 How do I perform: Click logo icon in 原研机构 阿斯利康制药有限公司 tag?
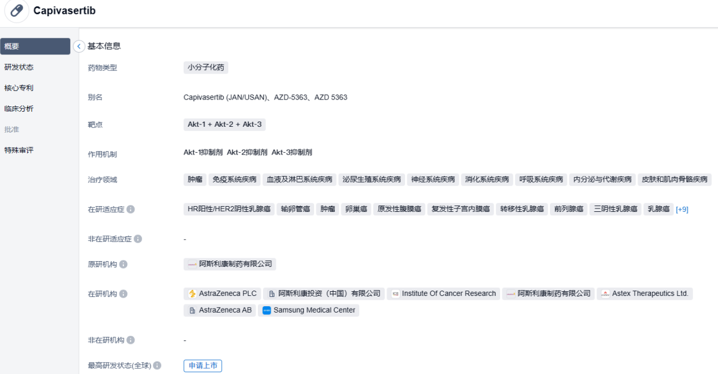pyautogui.click(x=192, y=265)
